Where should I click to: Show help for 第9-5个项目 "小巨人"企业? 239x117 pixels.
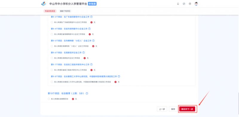93,41
